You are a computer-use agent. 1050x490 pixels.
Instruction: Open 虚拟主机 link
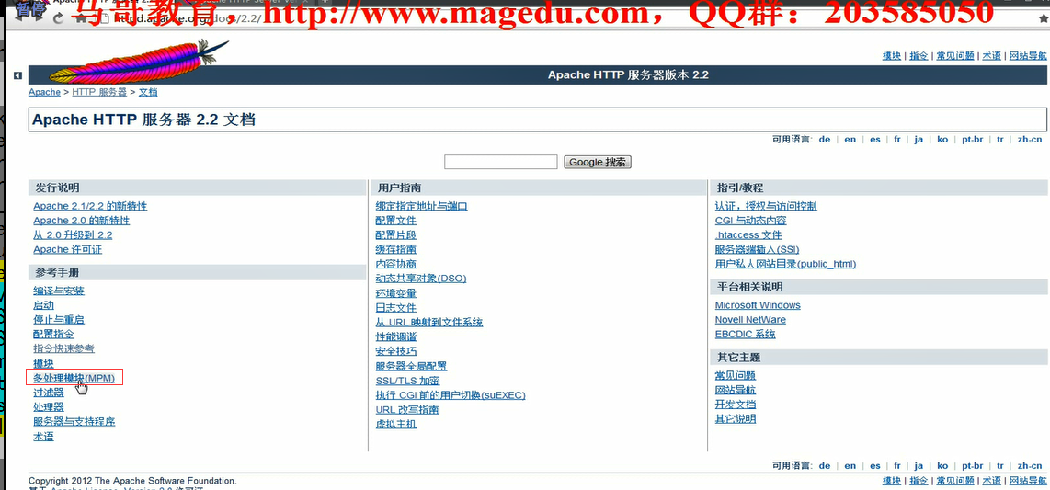pyautogui.click(x=395, y=425)
